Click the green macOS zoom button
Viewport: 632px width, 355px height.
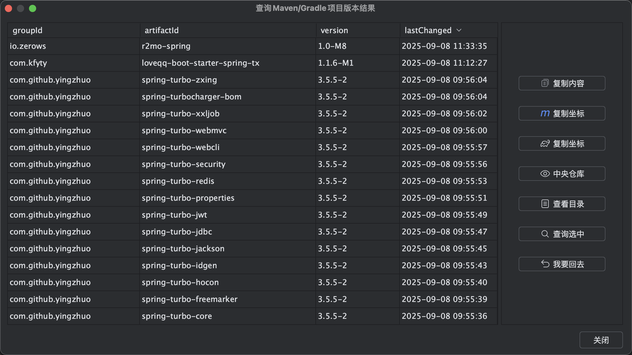tap(33, 8)
